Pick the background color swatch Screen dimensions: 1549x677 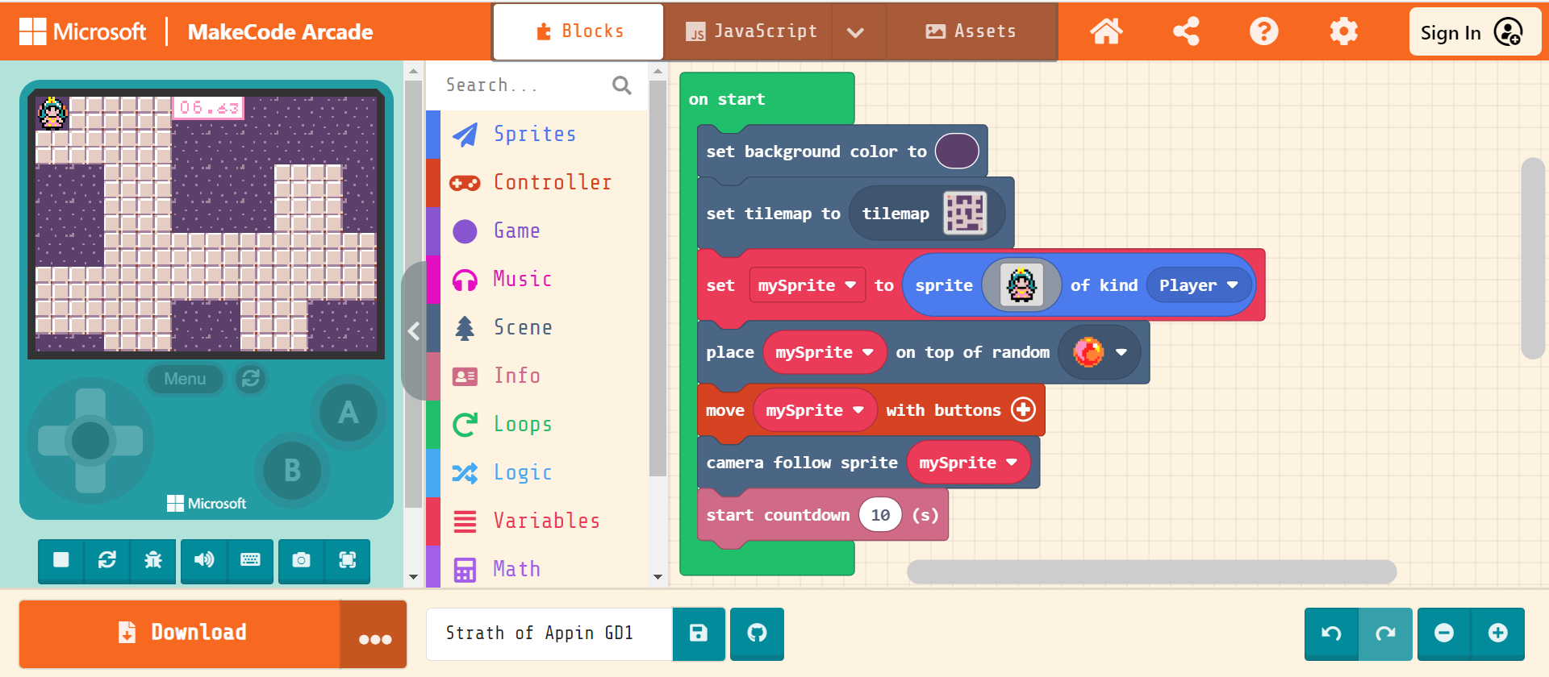click(x=957, y=151)
